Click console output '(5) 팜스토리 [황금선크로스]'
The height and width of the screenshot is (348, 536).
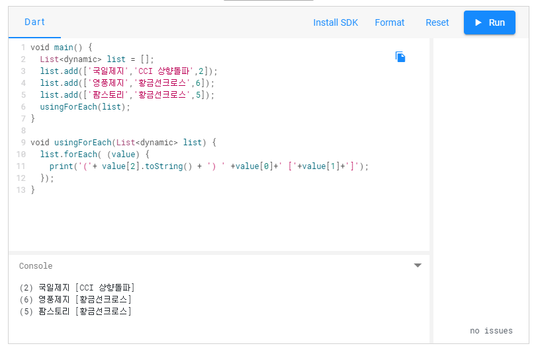coord(75,311)
